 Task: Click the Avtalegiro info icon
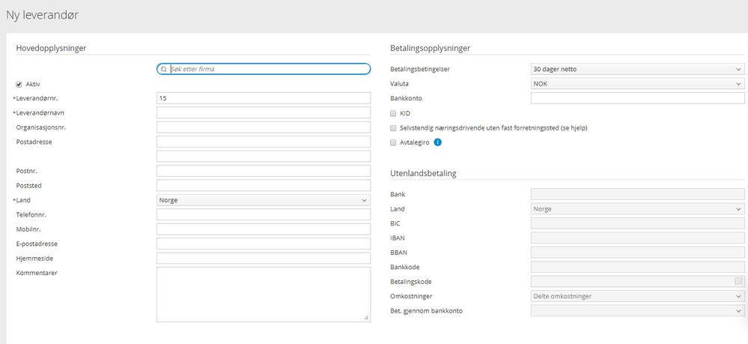tap(438, 142)
